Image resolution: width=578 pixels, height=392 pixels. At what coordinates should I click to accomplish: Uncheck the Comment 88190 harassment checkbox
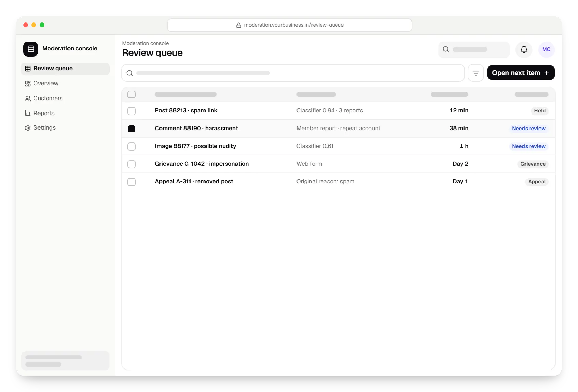click(x=132, y=129)
